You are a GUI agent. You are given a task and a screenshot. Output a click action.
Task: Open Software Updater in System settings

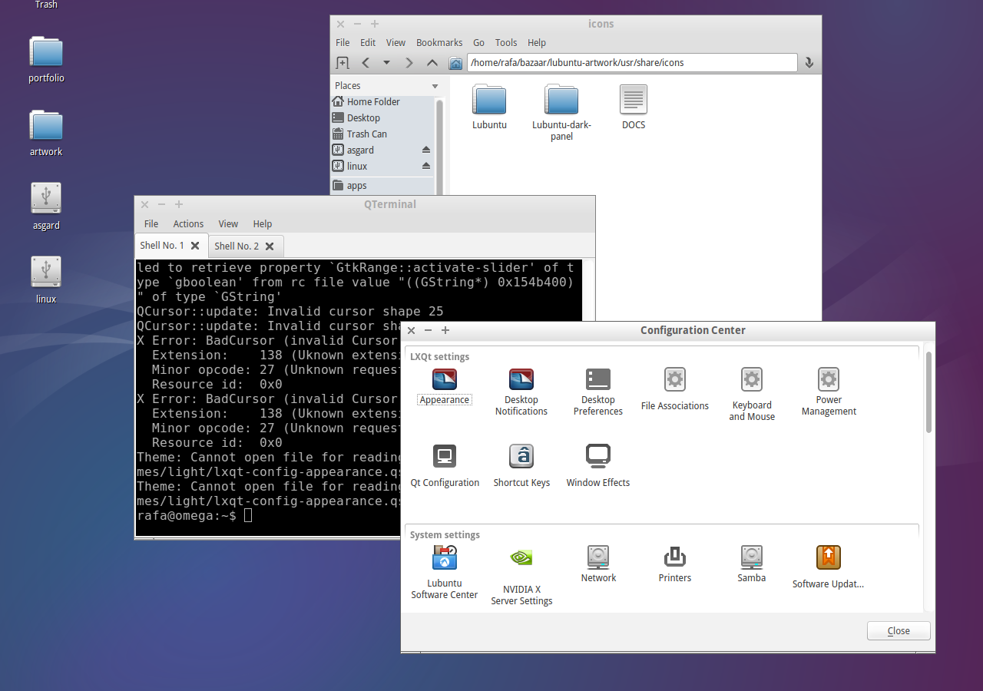[x=828, y=567]
